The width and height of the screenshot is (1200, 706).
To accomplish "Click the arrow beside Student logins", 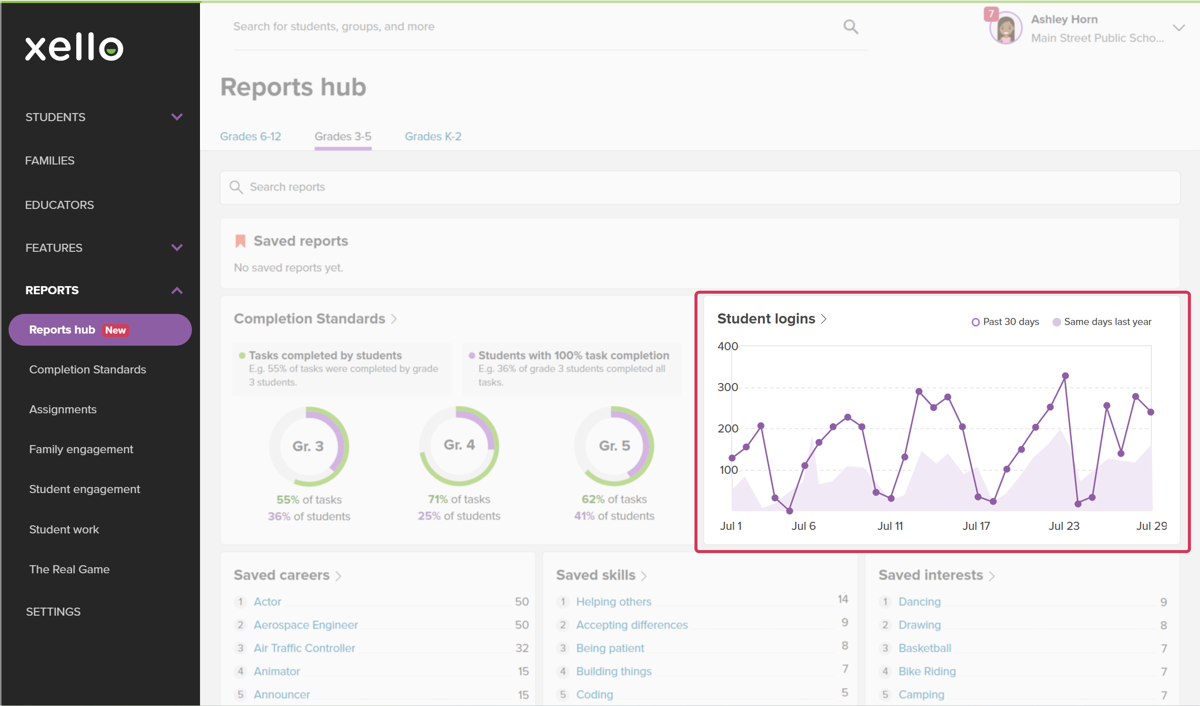I will click(x=824, y=319).
